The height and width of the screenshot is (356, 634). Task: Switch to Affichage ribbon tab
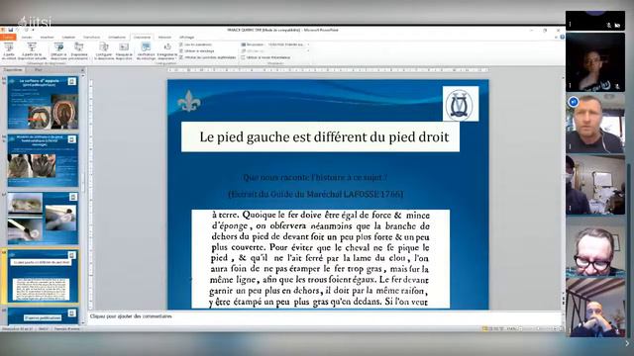(x=186, y=38)
